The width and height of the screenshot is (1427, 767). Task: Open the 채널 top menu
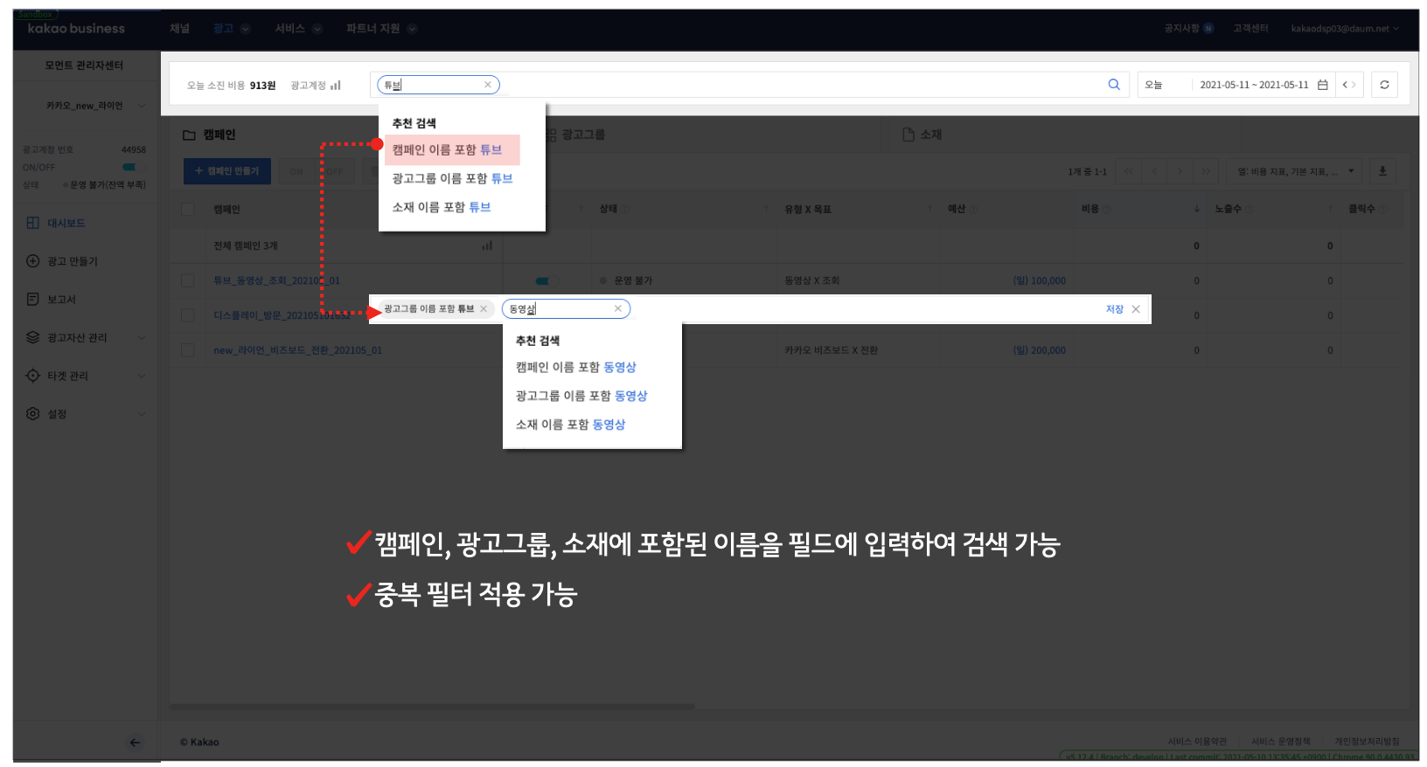coord(179,29)
